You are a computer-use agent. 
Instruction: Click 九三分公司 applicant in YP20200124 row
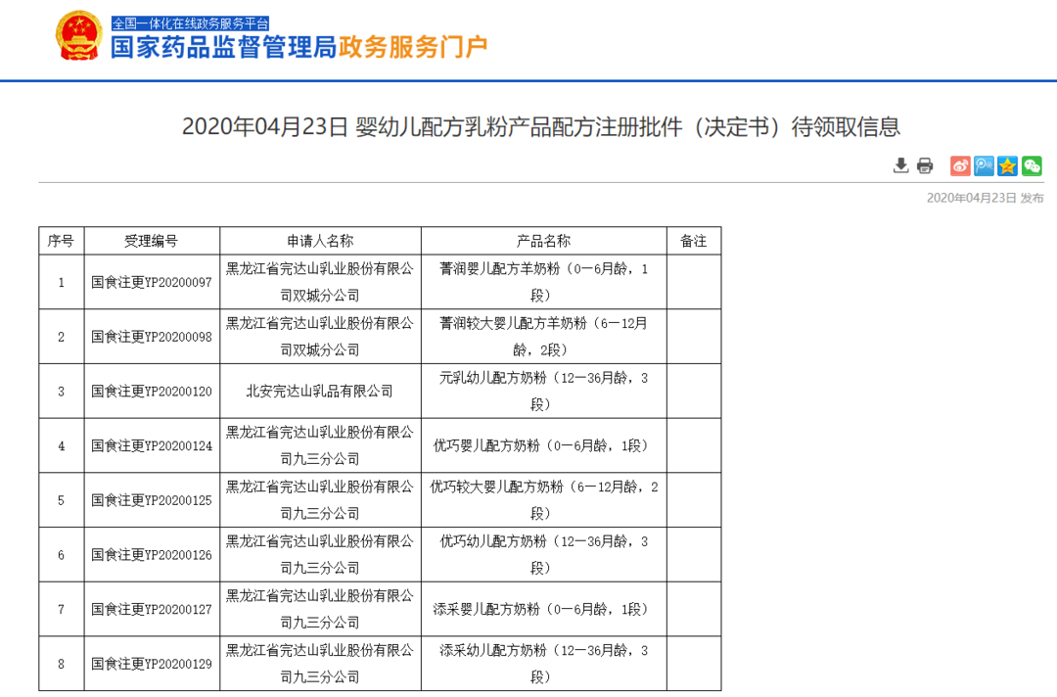[319, 445]
